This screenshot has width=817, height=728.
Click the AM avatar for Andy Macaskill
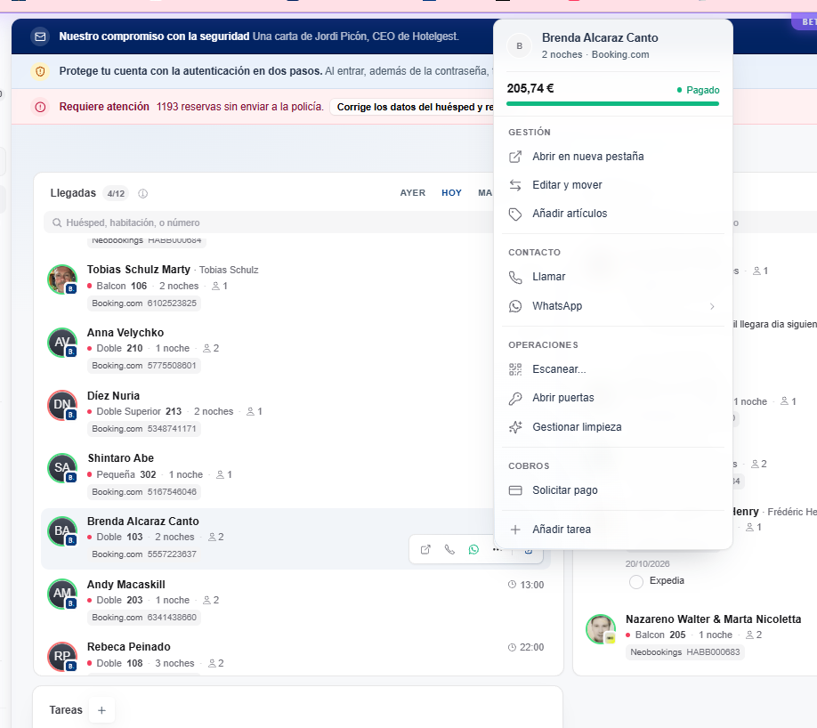coord(62,594)
